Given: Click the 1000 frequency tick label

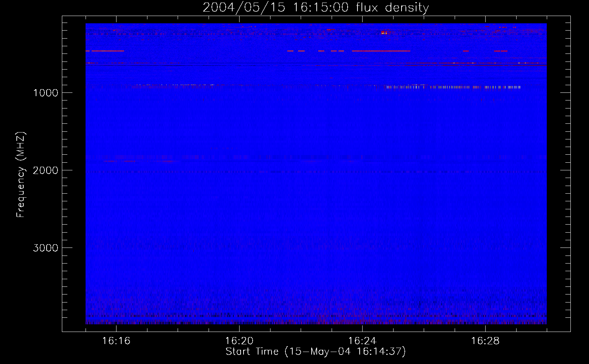Looking at the screenshot, I should click(46, 93).
